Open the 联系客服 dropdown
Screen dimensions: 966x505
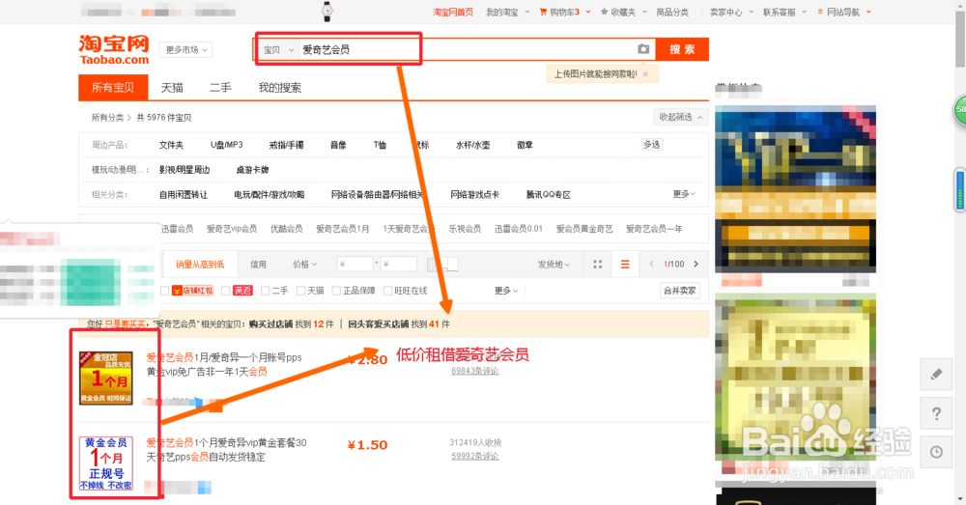coord(784,12)
